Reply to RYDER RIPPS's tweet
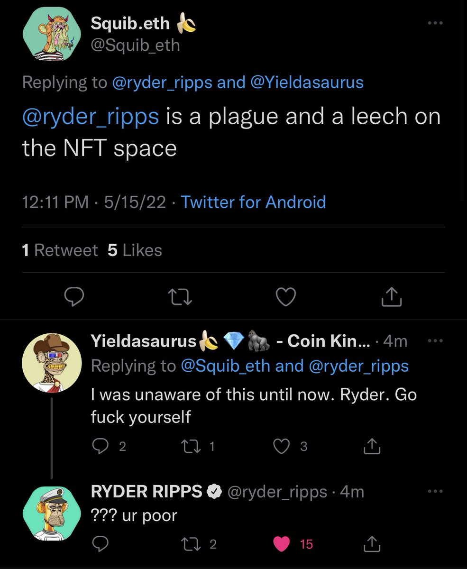 click(99, 544)
